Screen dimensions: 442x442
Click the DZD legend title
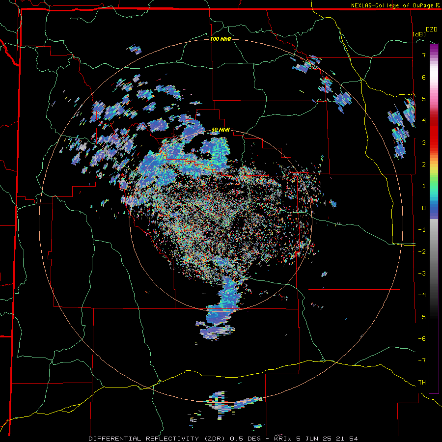pos(432,29)
